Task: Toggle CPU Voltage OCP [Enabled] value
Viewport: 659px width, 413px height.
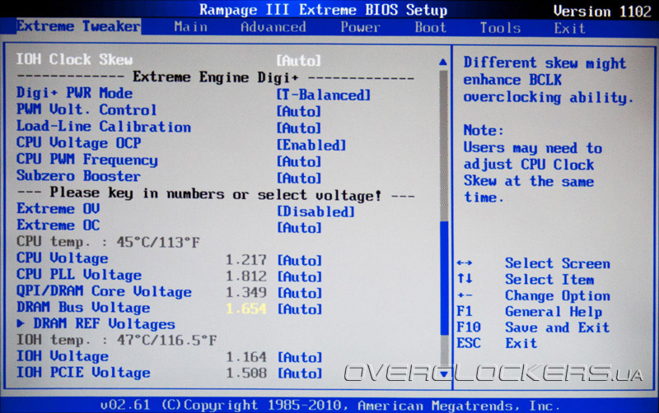Action: click(x=311, y=146)
